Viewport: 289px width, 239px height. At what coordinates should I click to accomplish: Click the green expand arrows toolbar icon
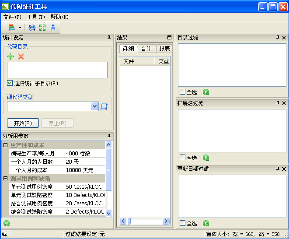(42, 28)
